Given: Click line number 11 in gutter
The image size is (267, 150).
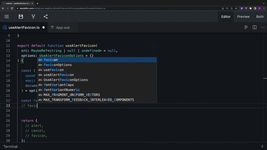Looking at the screenshot, I should tap(8, 45).
